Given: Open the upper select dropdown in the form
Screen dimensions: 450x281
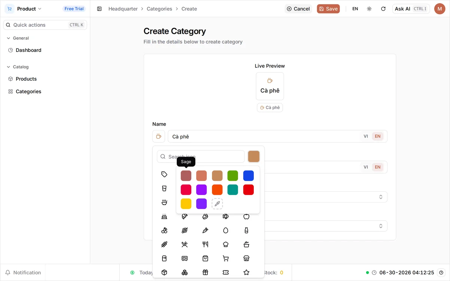Looking at the screenshot, I should 326,197.
